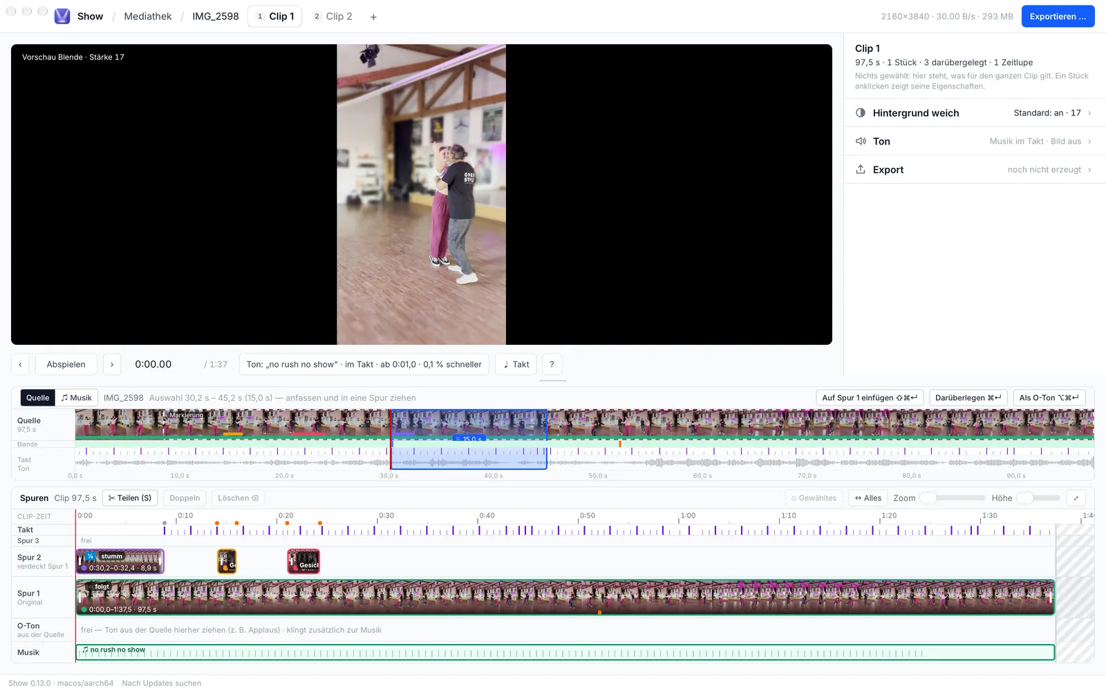Step forward with the right chevron next to Abspielen

coord(112,364)
